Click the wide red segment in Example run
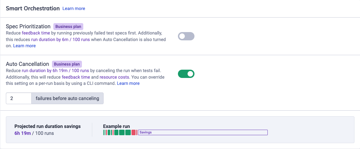The image size is (360, 149). (x=134, y=132)
